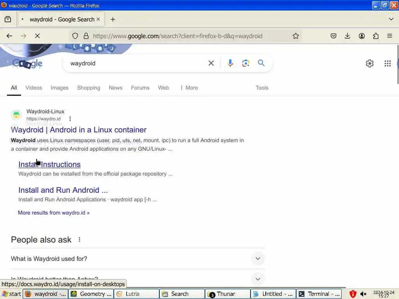399x299 pixels.
Task: Open People also ask options menu
Action: [79, 239]
